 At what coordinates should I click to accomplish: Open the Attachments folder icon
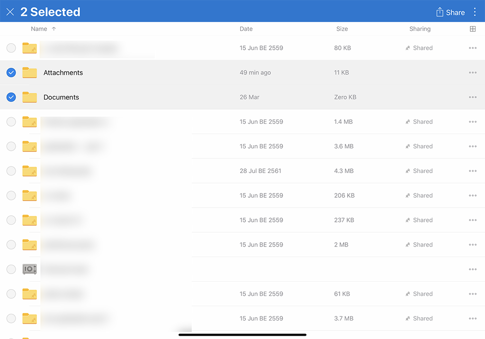29,73
